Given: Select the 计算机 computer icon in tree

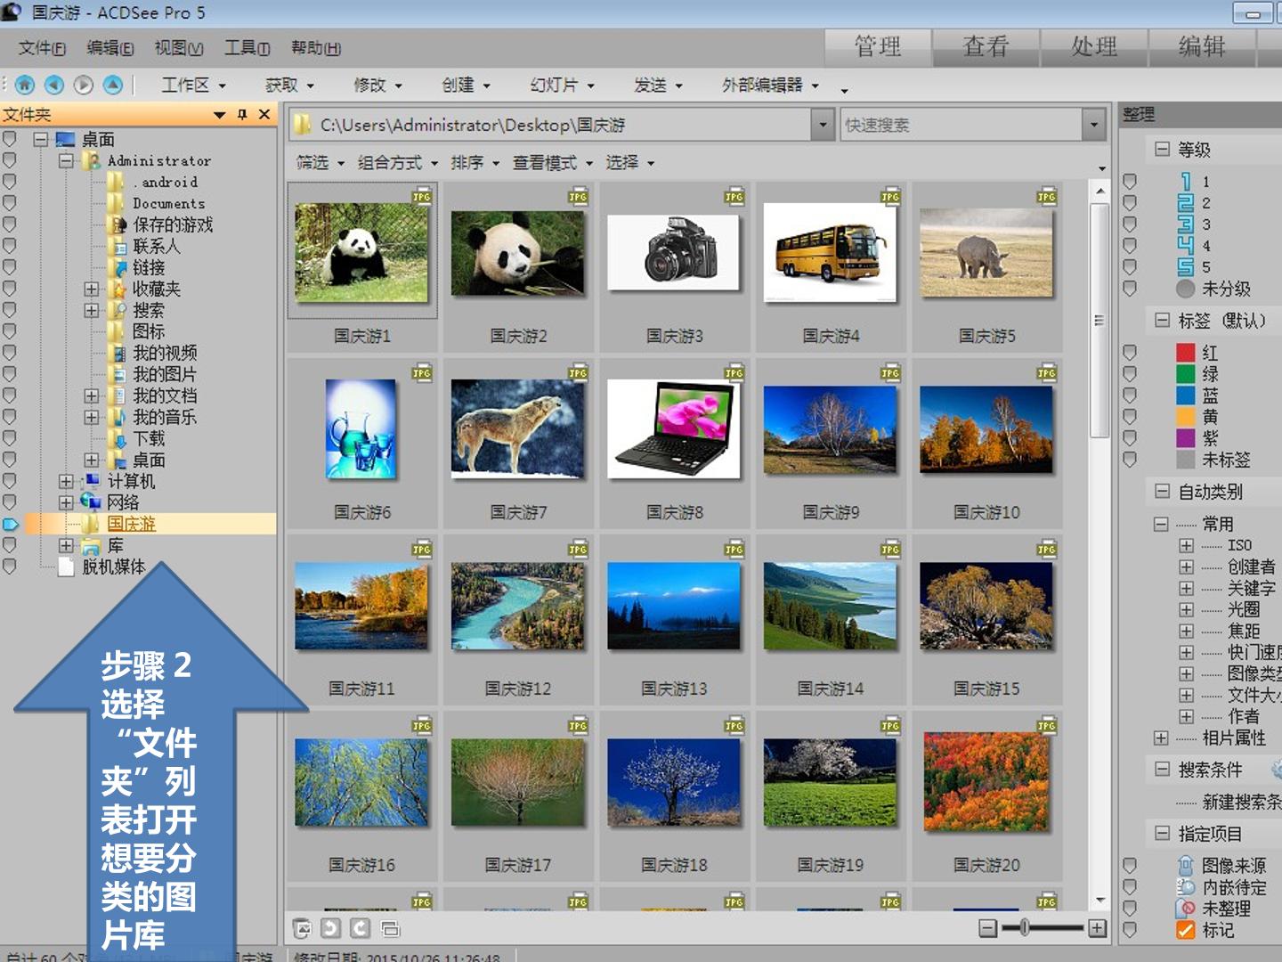Looking at the screenshot, I should coord(92,481).
